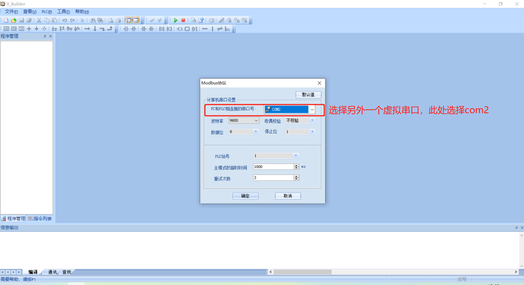524x285 pixels.
Task: Click the 重试次数 input field
Action: point(274,178)
